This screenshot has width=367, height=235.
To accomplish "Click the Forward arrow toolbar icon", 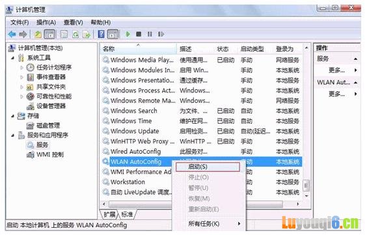I will point(23,35).
